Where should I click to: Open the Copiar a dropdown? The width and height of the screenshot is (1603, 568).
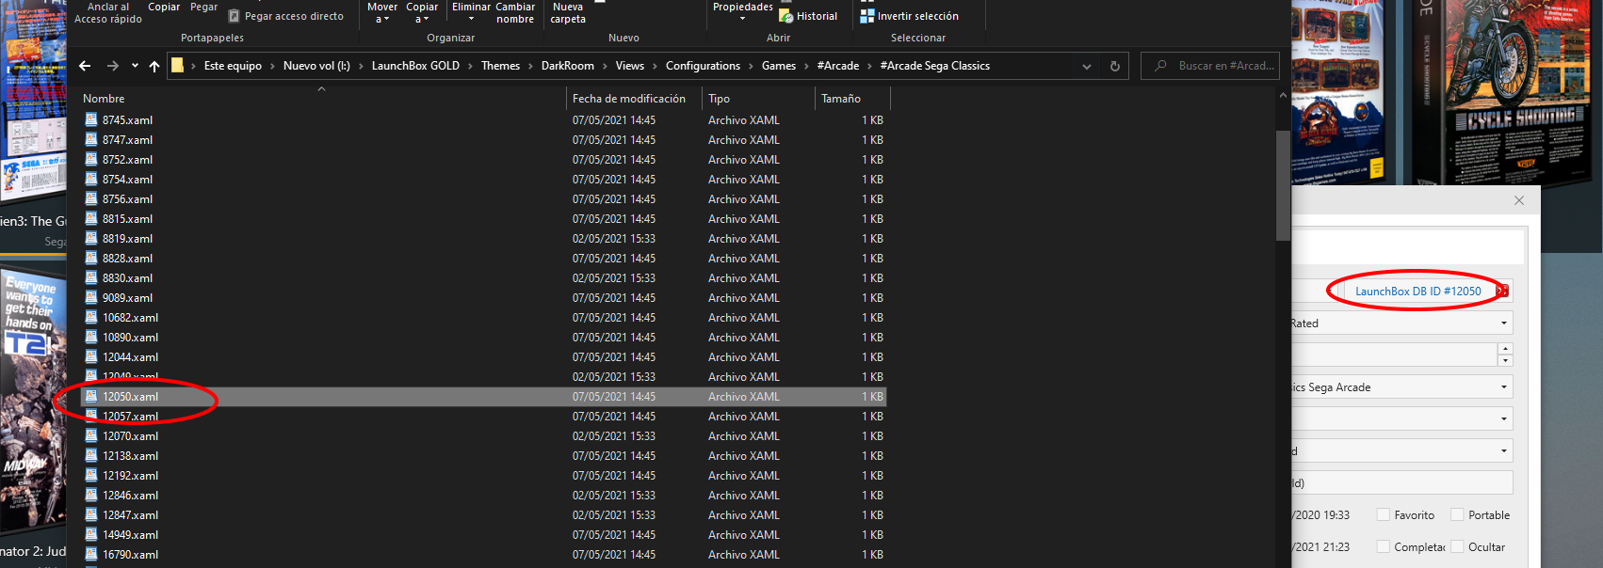pos(422,12)
